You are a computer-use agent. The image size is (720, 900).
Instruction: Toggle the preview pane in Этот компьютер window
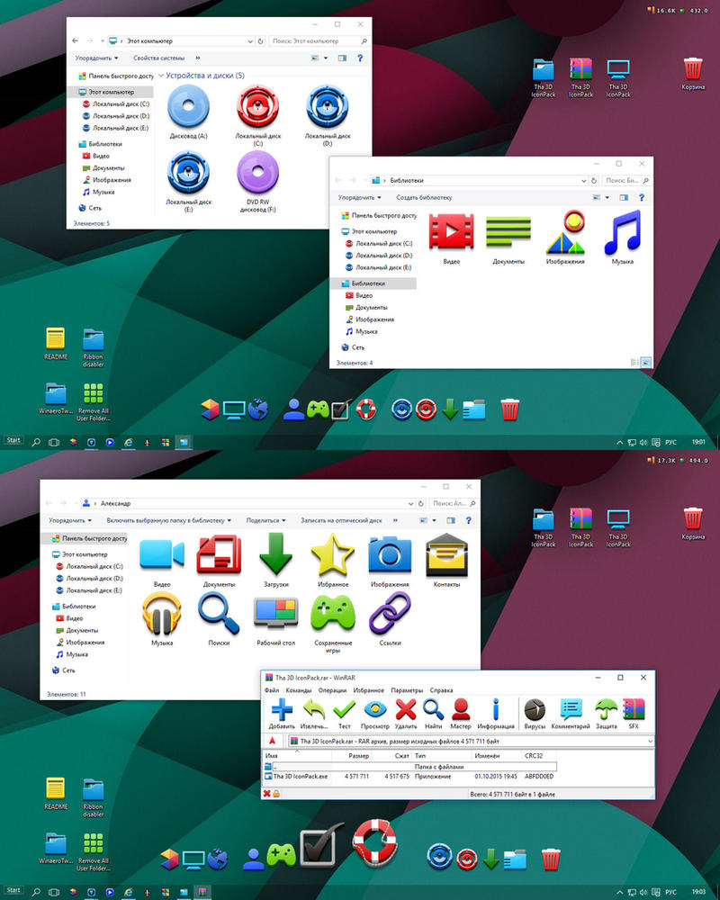coord(342,58)
